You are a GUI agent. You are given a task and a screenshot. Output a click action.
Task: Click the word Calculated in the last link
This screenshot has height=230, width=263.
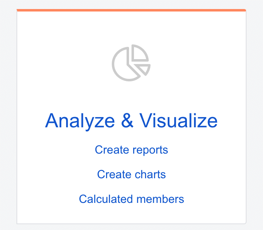(106, 199)
